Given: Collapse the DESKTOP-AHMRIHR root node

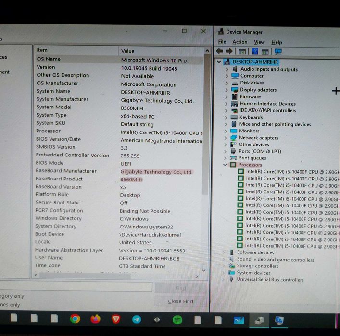Looking at the screenshot, I should pos(219,62).
